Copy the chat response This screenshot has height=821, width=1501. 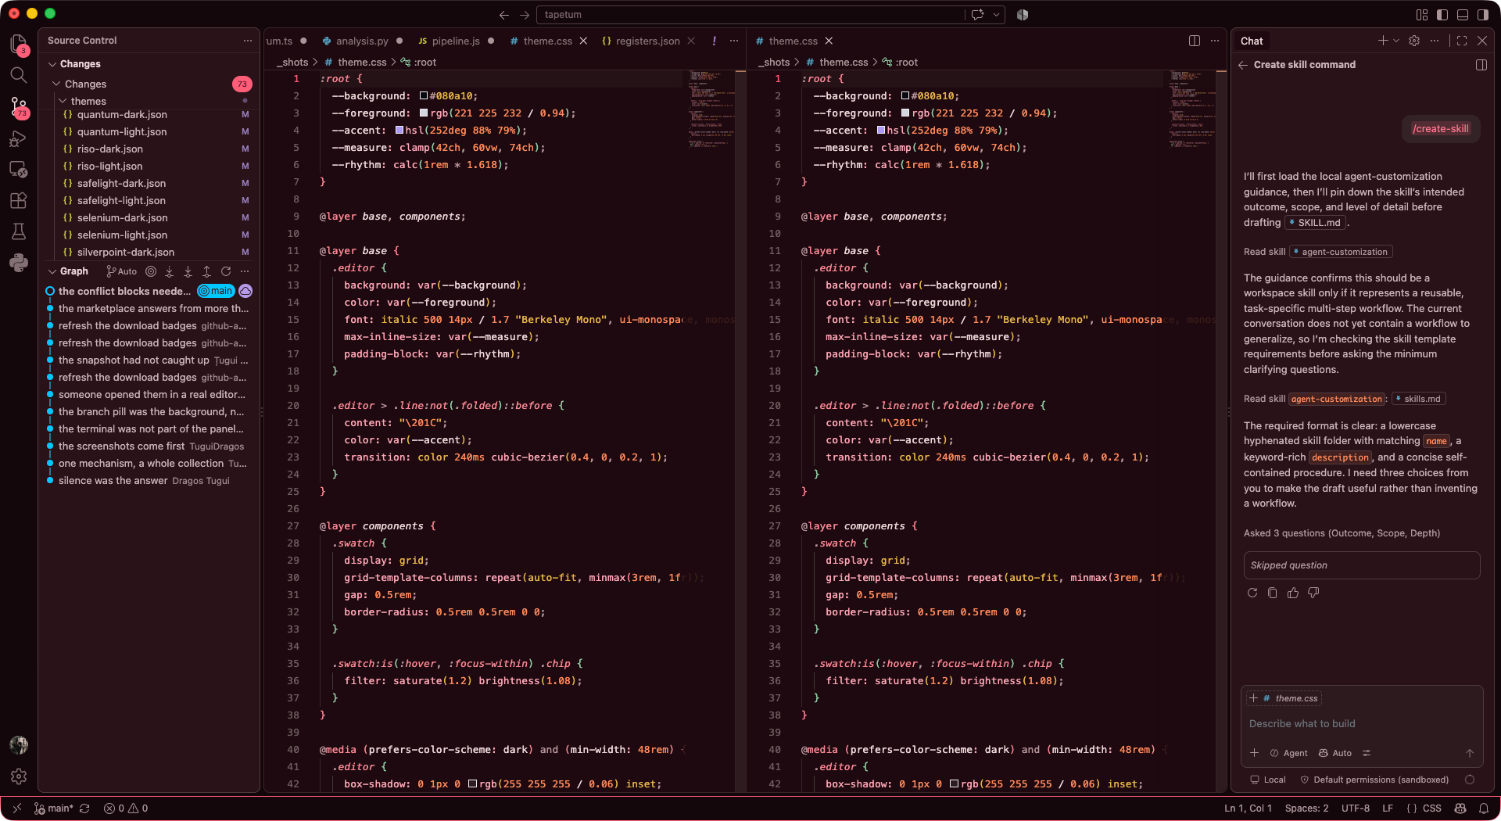click(1273, 593)
